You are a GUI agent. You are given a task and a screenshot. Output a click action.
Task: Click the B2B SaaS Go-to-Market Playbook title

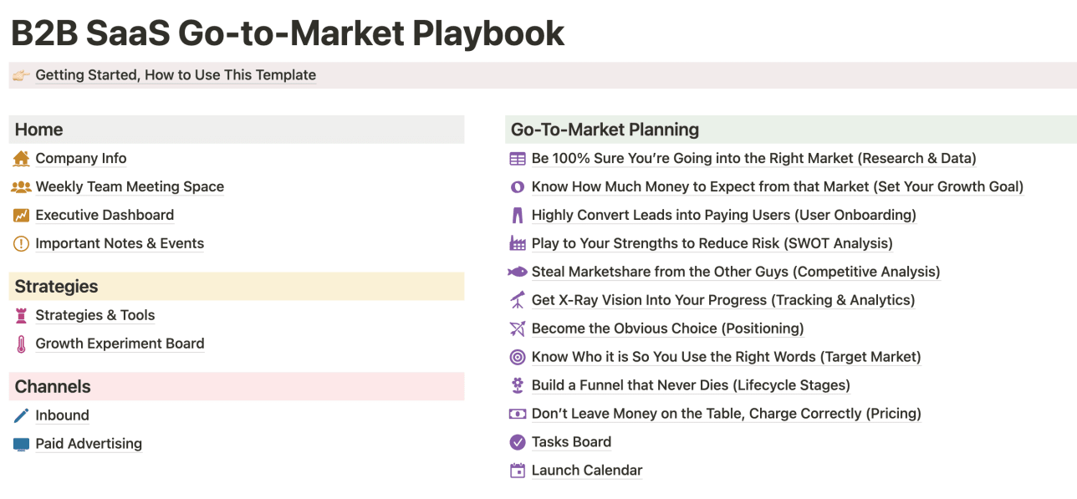tap(288, 33)
